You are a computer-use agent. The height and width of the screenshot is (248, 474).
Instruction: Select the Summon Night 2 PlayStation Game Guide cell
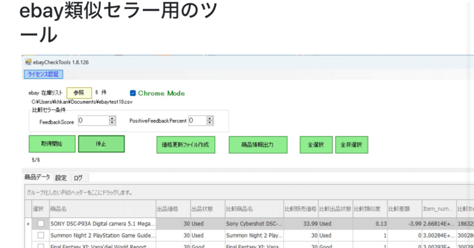(x=102, y=235)
